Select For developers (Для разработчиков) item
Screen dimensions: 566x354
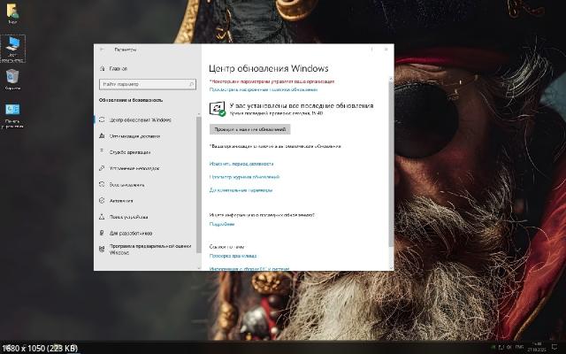point(131,233)
